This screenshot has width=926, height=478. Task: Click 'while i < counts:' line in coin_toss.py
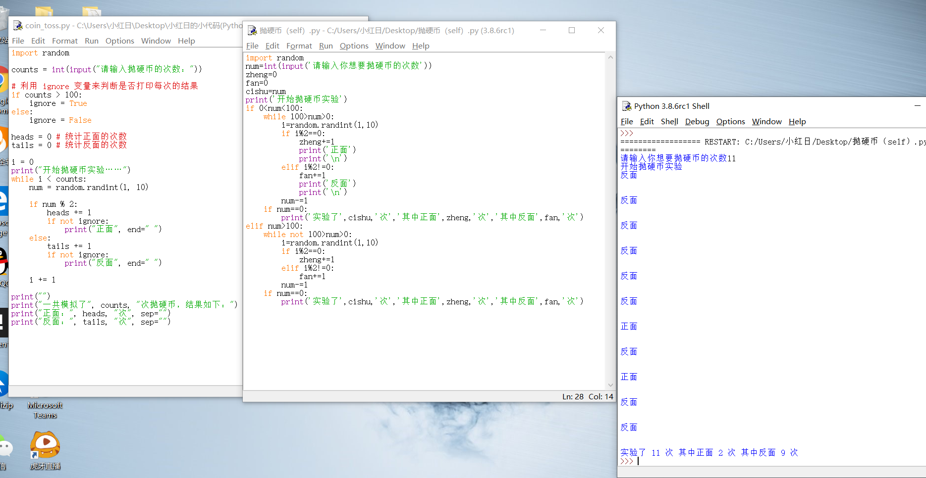coord(49,179)
